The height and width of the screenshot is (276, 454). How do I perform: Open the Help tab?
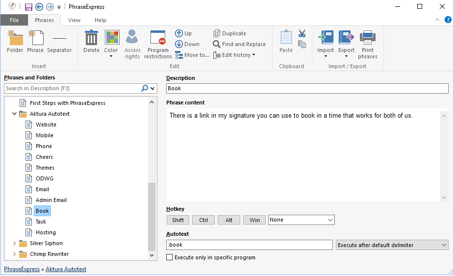tap(100, 20)
